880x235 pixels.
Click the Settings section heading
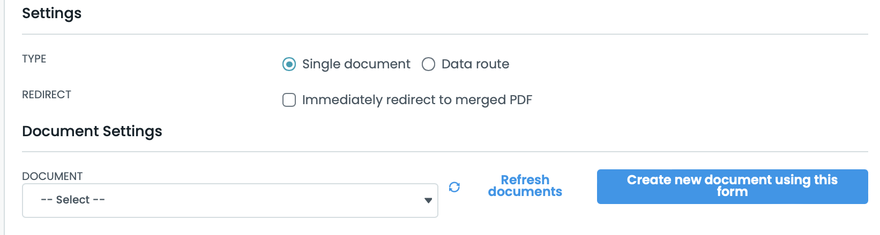(x=52, y=13)
